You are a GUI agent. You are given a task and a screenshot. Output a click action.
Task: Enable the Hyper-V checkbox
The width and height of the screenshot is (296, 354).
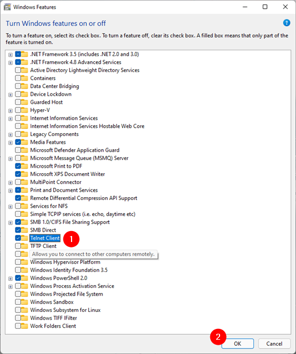[18, 110]
